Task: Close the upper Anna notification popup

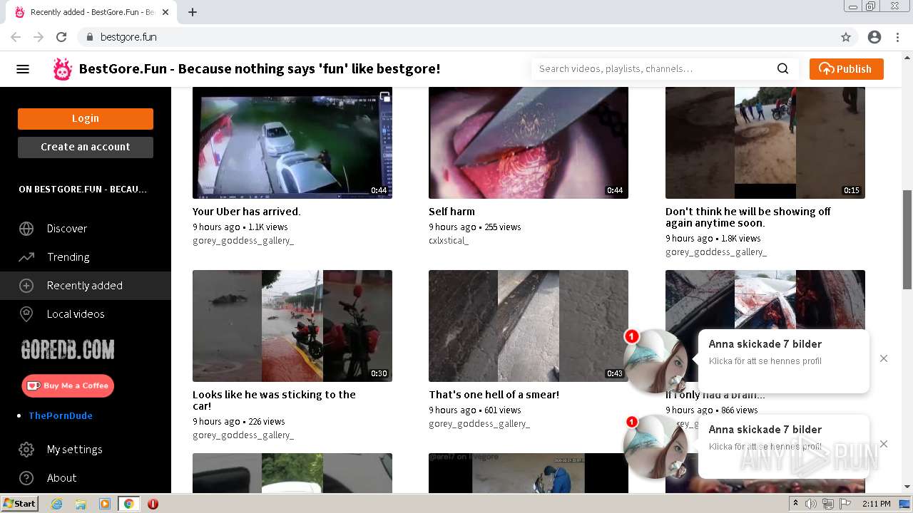Action: pos(884,358)
